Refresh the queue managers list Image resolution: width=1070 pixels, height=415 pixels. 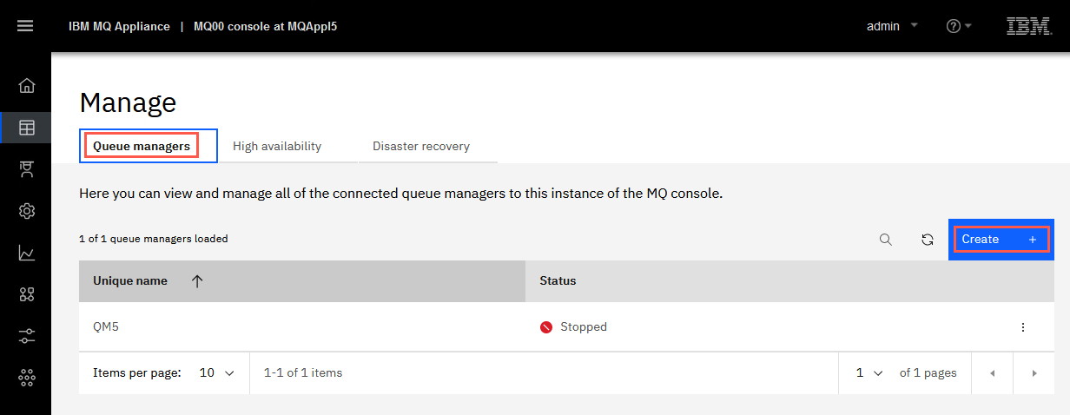click(928, 240)
